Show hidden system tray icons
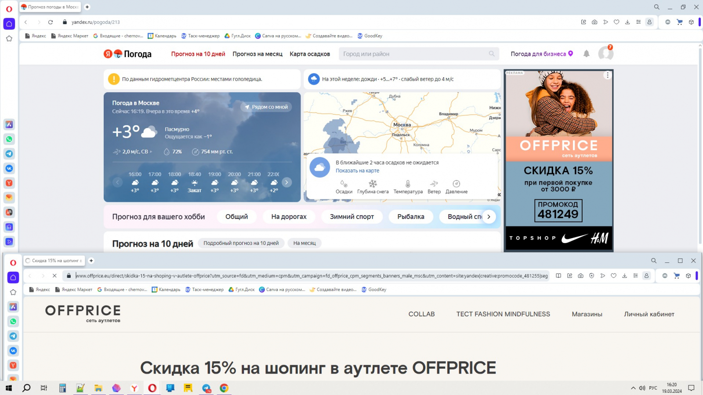703x395 pixels. [633, 388]
